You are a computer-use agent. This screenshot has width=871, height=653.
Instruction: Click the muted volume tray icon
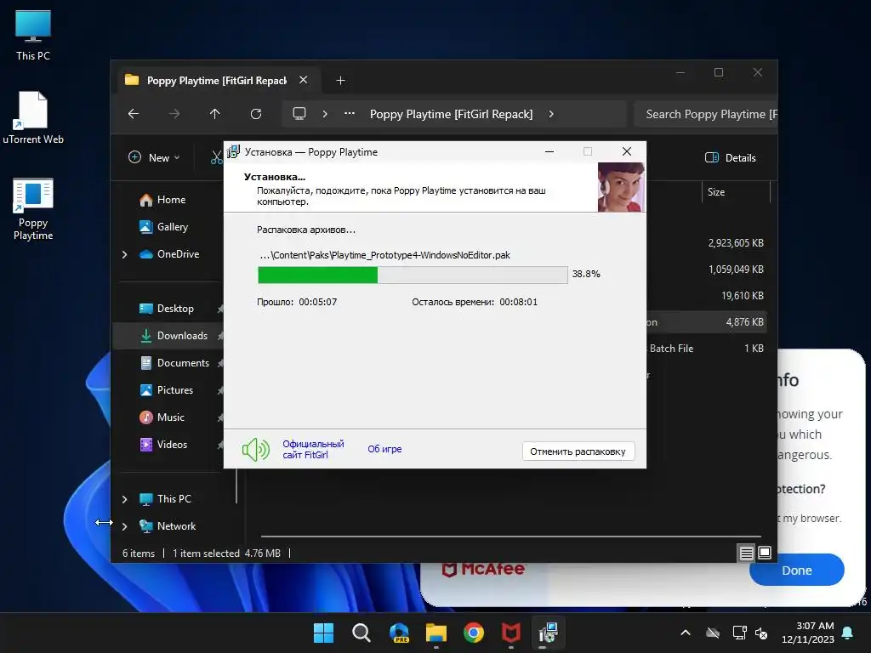coord(761,633)
